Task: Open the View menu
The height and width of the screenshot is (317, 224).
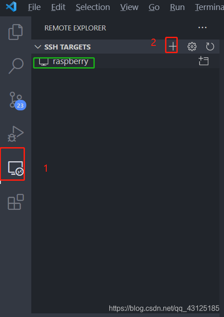Action: click(129, 7)
